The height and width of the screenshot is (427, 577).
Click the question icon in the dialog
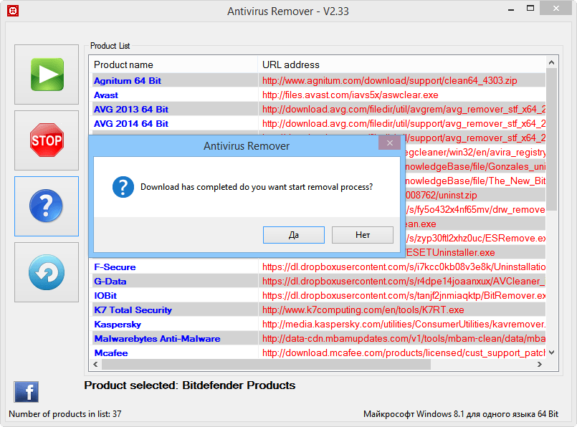click(x=123, y=187)
